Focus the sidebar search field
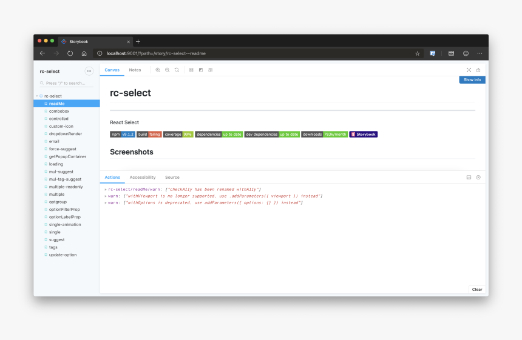 [x=66, y=83]
